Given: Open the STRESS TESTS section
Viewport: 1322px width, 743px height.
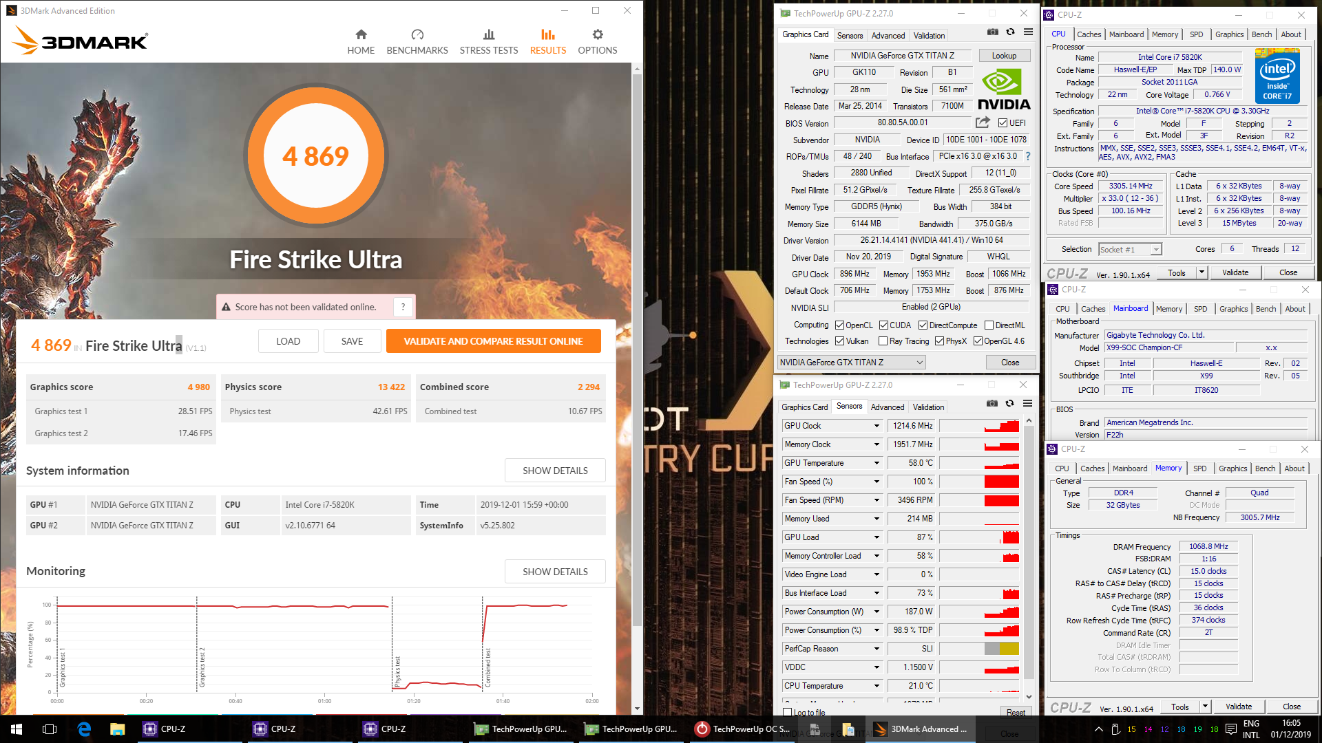Looking at the screenshot, I should 489,42.
